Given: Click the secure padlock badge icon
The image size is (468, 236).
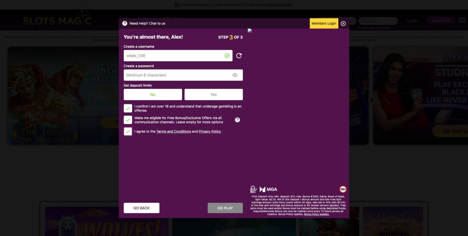Looking at the screenshot, I should [253, 189].
